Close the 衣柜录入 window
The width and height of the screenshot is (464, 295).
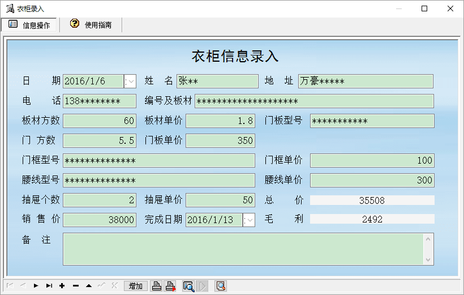450,8
